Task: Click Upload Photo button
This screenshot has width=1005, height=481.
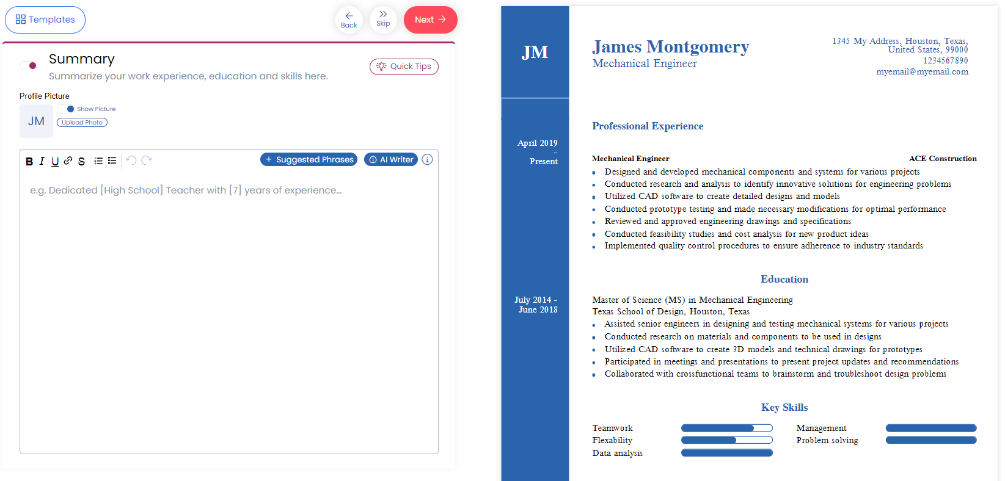Action: click(82, 122)
